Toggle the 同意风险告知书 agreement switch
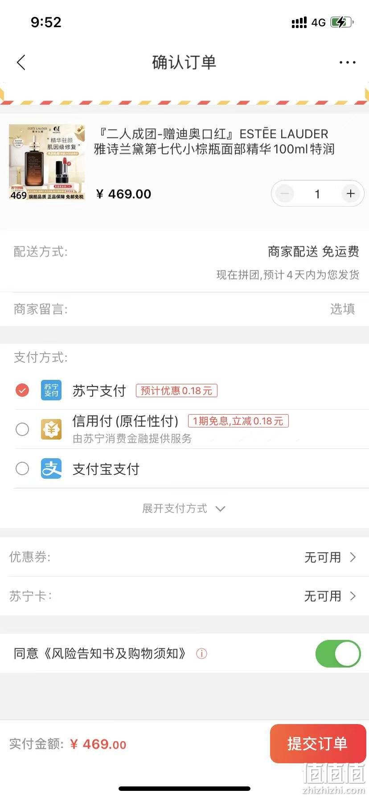 [x=338, y=653]
